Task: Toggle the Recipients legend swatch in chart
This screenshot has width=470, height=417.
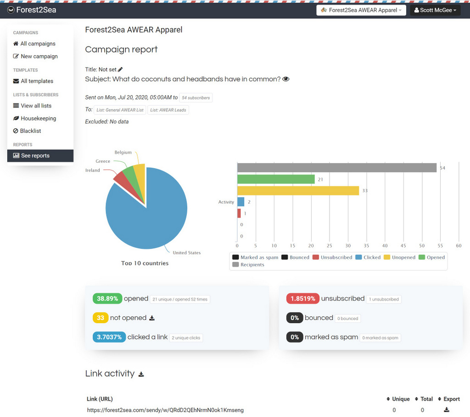Action: (x=235, y=265)
